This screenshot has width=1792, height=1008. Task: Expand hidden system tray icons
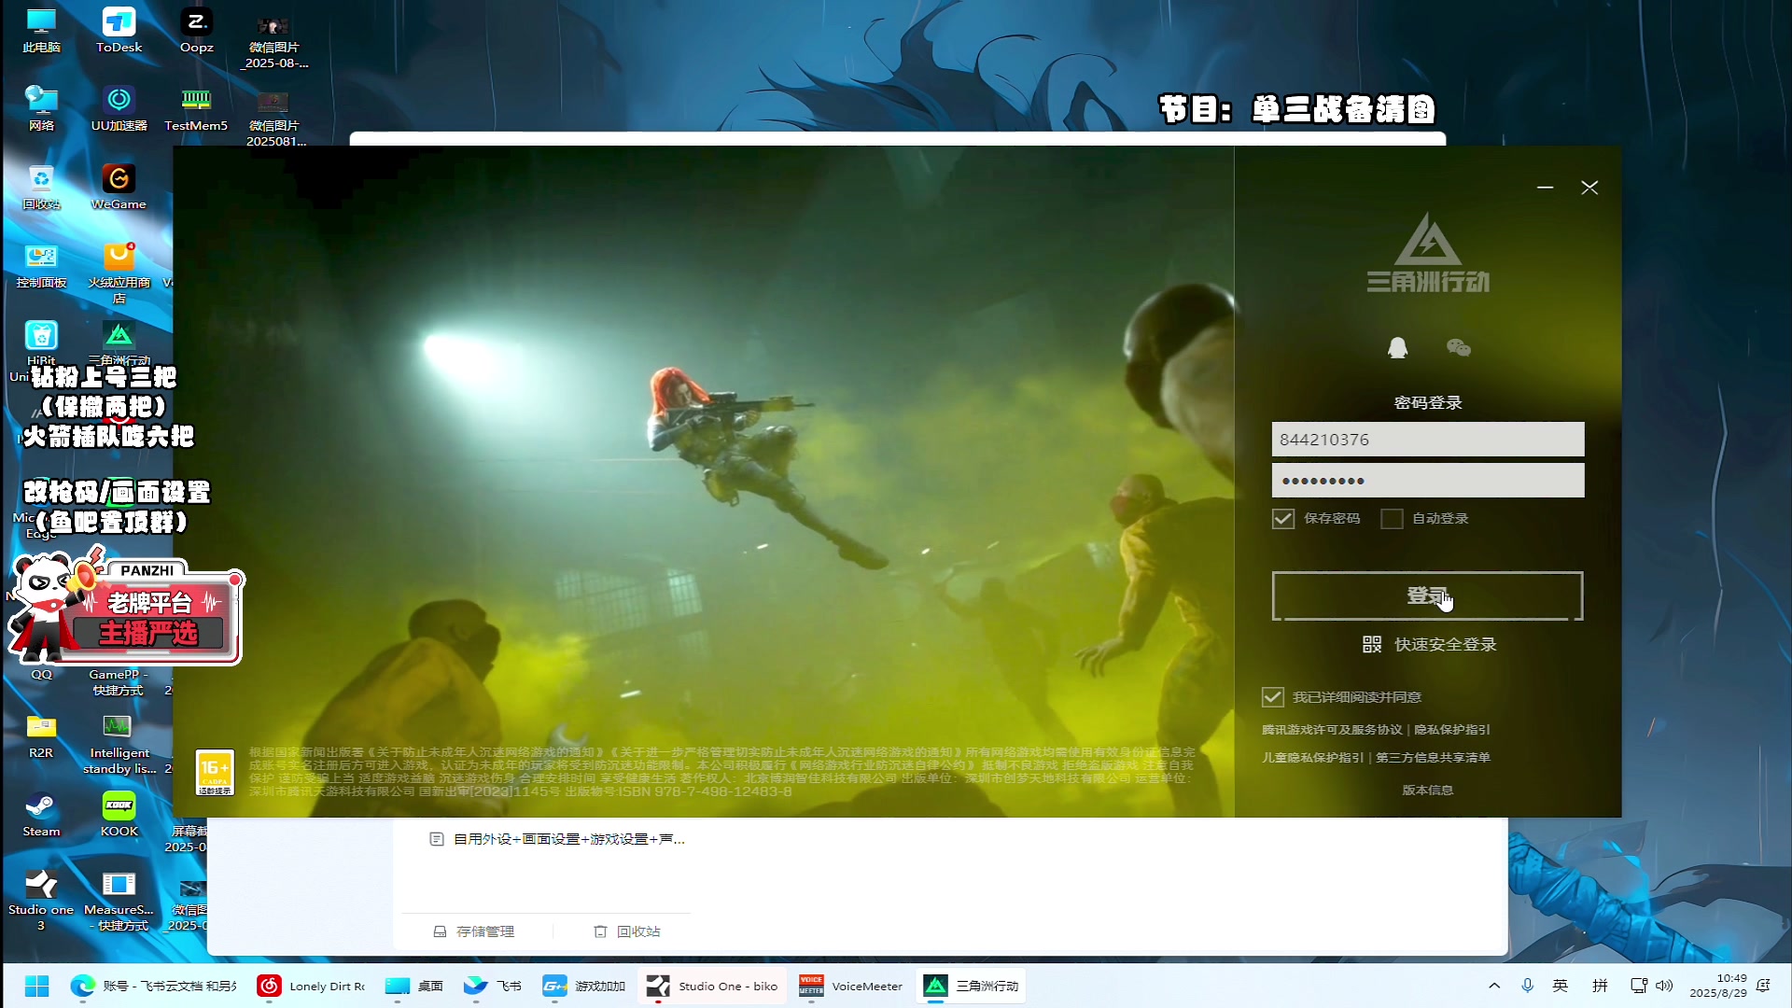click(x=1494, y=986)
